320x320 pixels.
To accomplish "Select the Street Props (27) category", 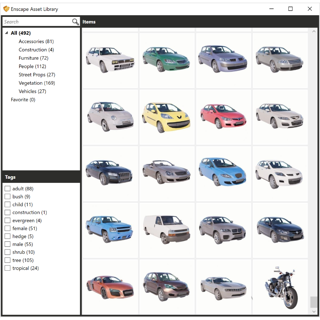I will [x=37, y=74].
